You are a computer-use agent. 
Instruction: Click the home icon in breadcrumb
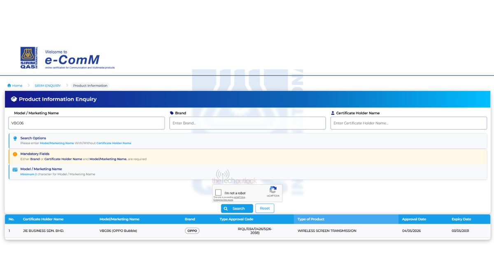9,85
